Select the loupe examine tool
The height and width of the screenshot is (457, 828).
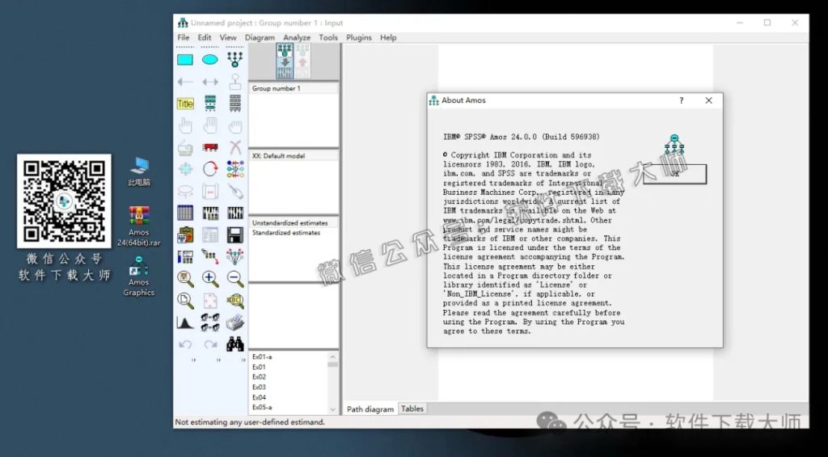click(x=235, y=301)
